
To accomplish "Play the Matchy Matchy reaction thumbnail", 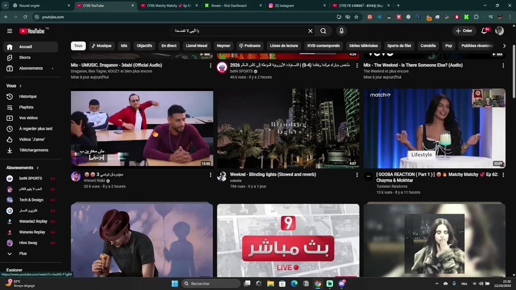I will coord(435,128).
